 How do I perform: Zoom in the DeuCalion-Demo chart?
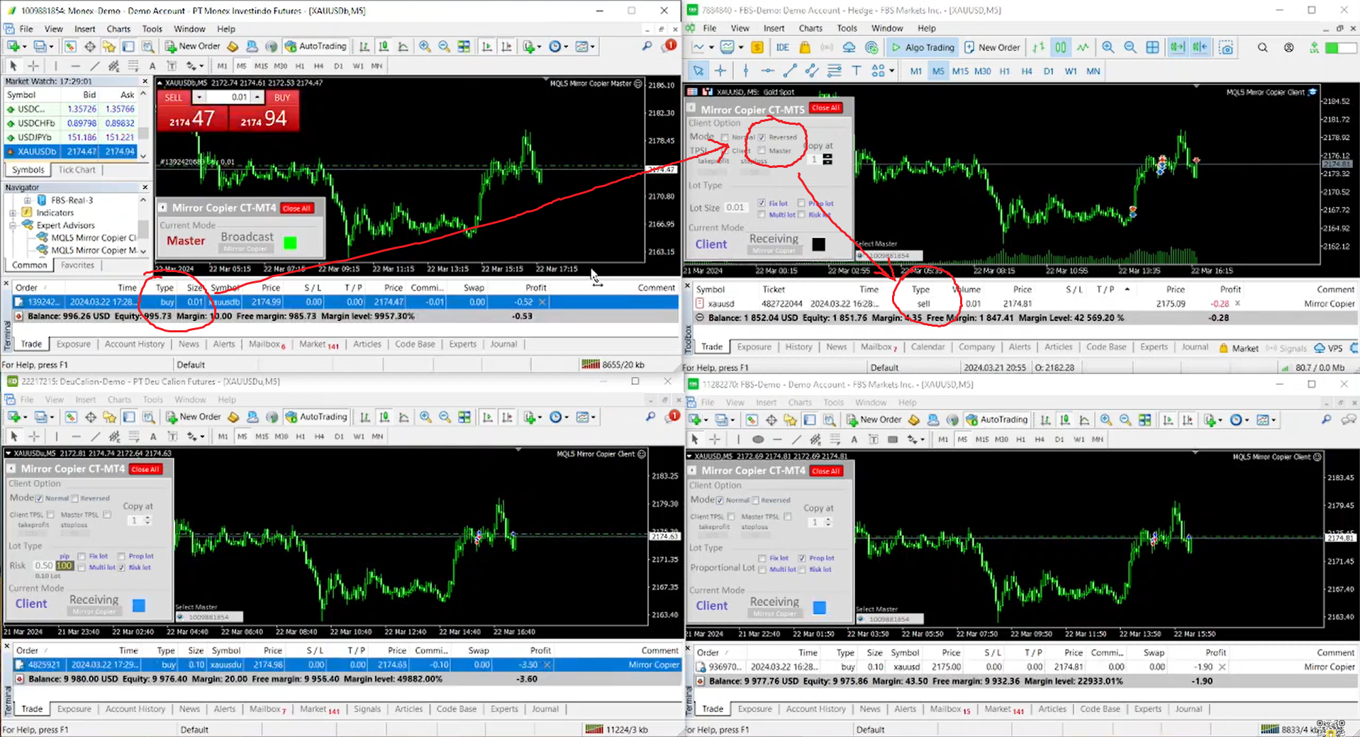tap(425, 417)
